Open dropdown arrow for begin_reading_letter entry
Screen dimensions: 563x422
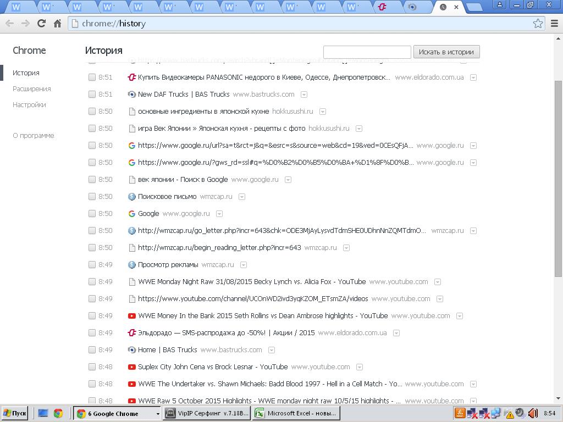(346, 248)
